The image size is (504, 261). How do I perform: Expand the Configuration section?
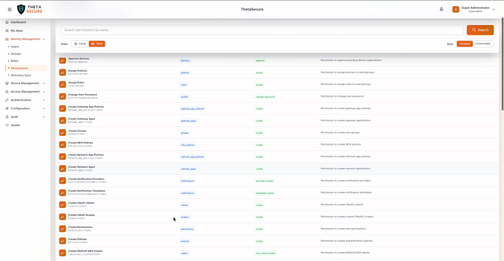tap(20, 108)
